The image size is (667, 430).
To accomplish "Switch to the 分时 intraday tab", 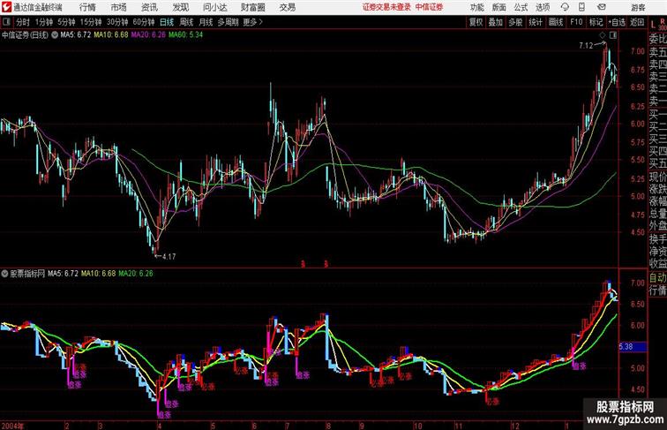I will (23, 22).
